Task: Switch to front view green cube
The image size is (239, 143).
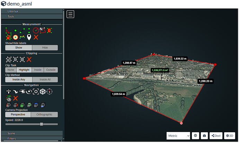Action: coord(22,105)
